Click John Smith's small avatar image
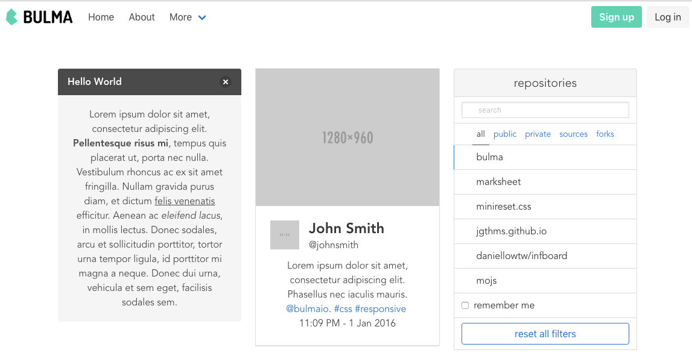The image size is (692, 359). [285, 235]
